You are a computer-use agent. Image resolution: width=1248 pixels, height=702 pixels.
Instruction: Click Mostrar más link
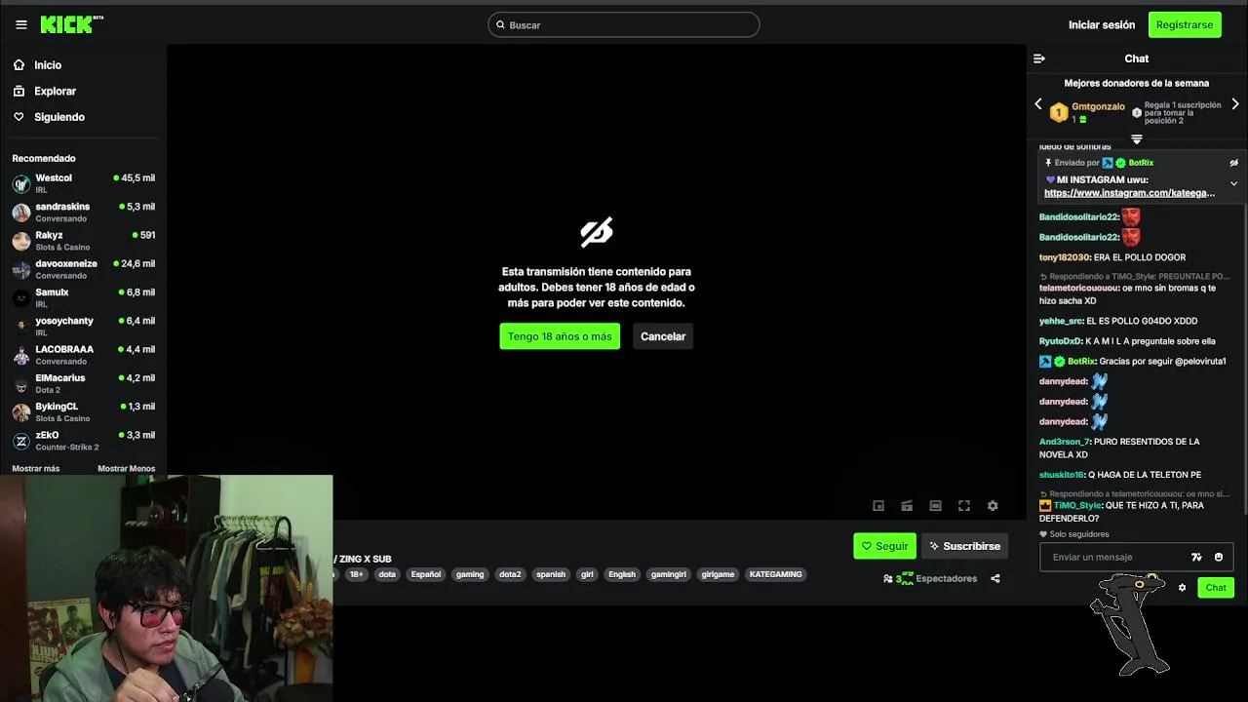36,469
